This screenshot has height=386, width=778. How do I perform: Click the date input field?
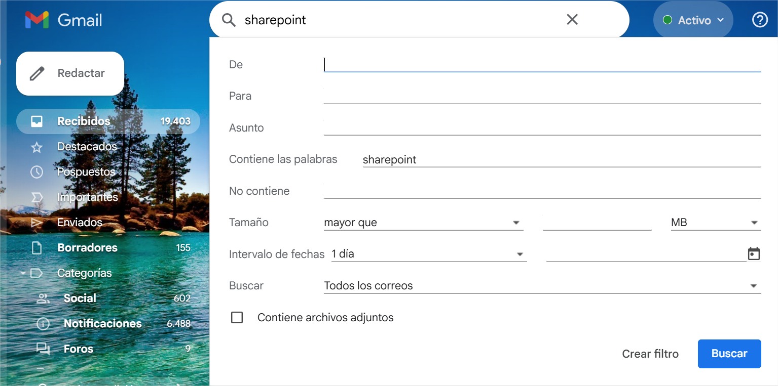coord(646,254)
